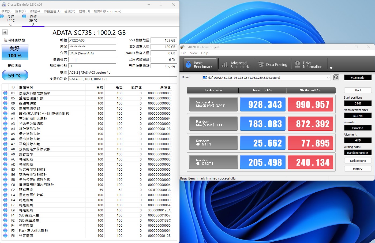Open the 磁碟(D) menu

pyautogui.click(x=70, y=11)
